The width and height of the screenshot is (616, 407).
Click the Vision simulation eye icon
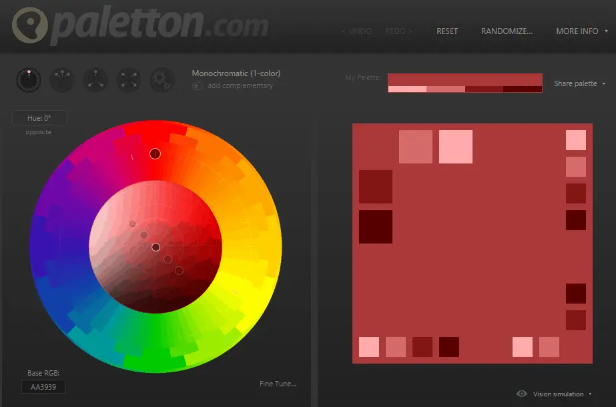[522, 394]
